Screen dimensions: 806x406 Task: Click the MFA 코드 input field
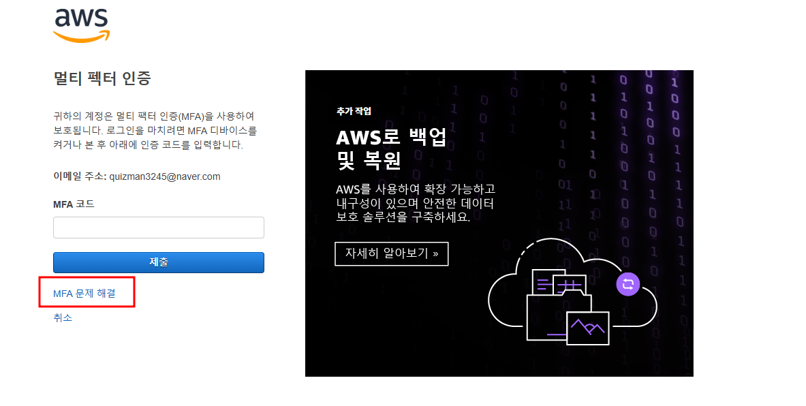[158, 227]
